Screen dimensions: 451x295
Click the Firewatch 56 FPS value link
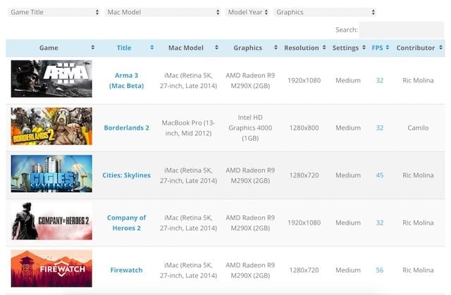[x=379, y=270]
